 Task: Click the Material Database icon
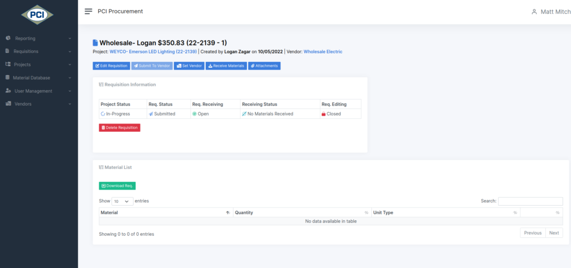(8, 78)
